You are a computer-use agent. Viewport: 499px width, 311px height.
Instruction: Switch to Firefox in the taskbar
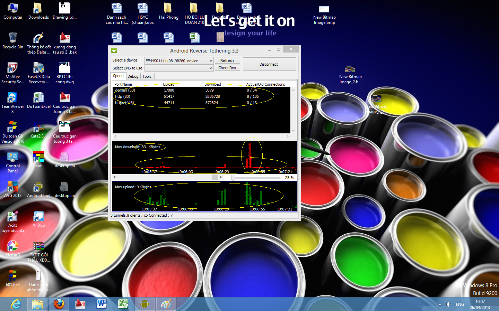pyautogui.click(x=59, y=304)
